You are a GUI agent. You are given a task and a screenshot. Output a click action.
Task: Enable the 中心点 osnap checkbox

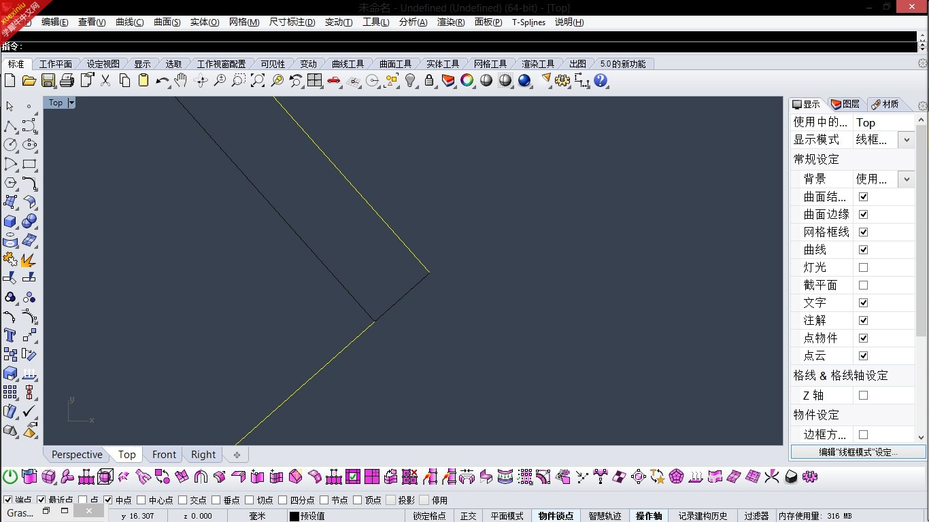[141, 500]
